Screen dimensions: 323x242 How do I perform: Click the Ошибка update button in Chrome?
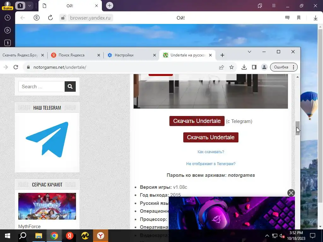pyautogui.click(x=284, y=67)
